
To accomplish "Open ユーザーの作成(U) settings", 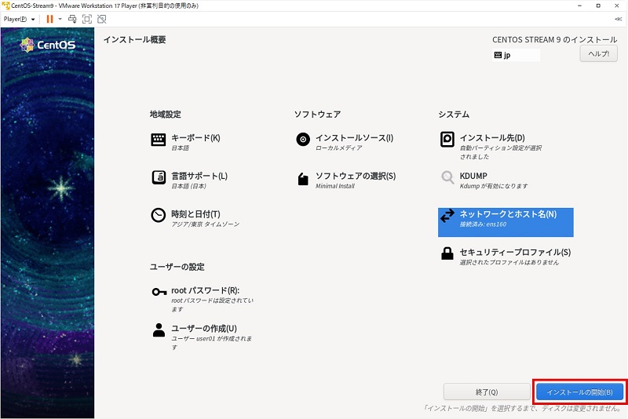I will (x=202, y=337).
